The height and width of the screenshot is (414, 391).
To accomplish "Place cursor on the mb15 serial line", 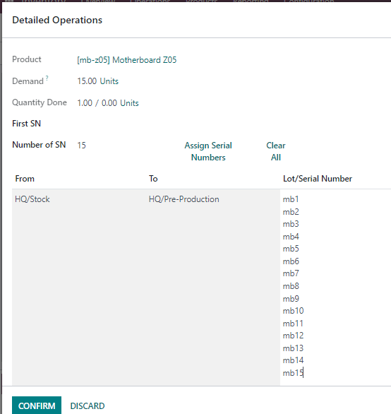I will coord(293,373).
